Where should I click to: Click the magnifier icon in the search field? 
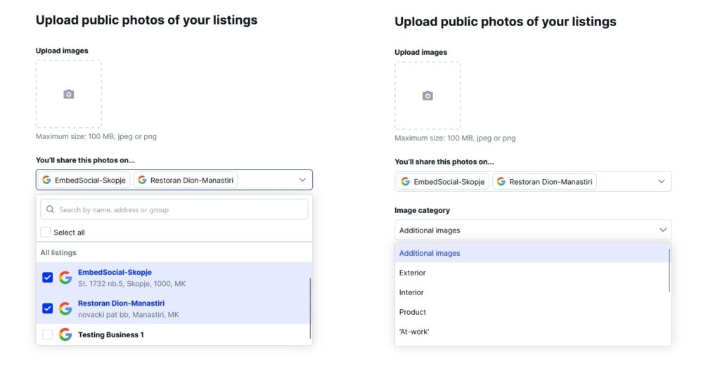point(50,209)
